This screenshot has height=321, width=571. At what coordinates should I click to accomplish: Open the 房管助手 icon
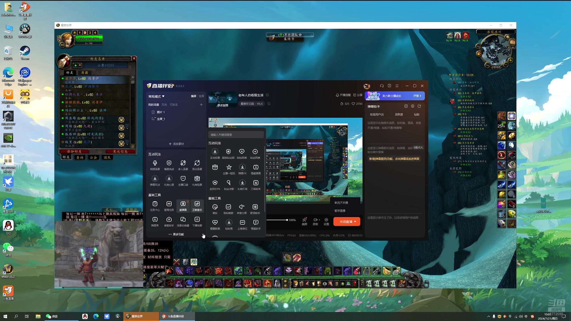click(x=169, y=222)
